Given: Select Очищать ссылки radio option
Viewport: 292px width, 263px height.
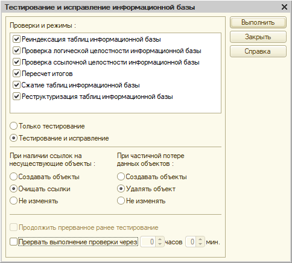Looking at the screenshot, I should pos(13,189).
